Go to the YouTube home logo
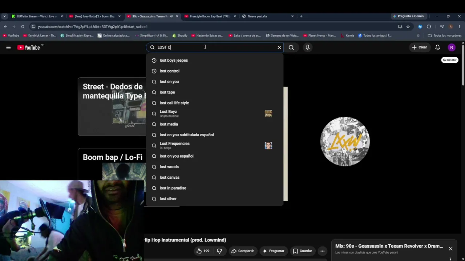Screen dimensions: 465x261 pyautogui.click(x=28, y=47)
